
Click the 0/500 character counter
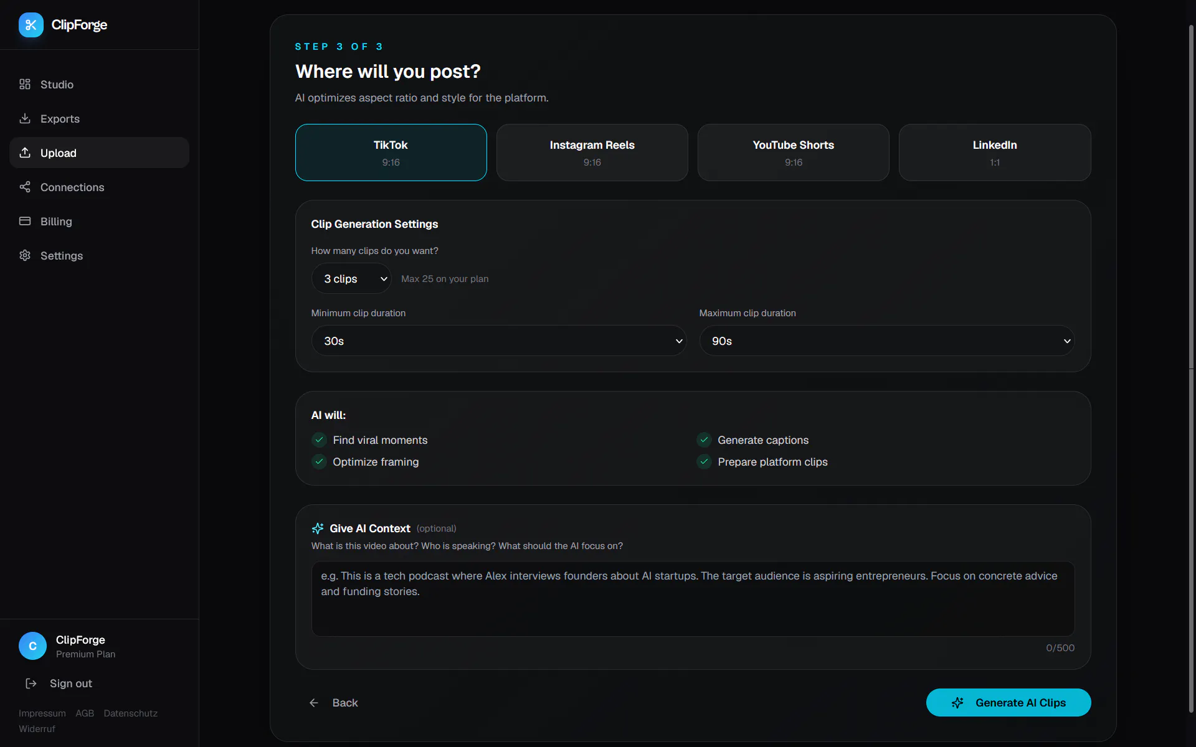tap(1060, 648)
